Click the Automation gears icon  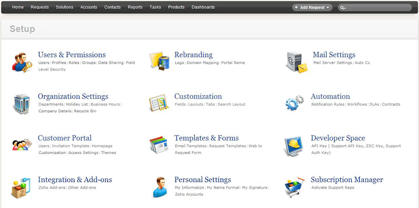click(x=294, y=103)
